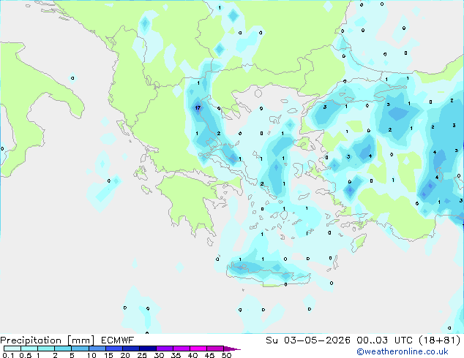Click the 'Su 03-05-2026' date text
This screenshot has width=464, height=358.
pyautogui.click(x=308, y=340)
